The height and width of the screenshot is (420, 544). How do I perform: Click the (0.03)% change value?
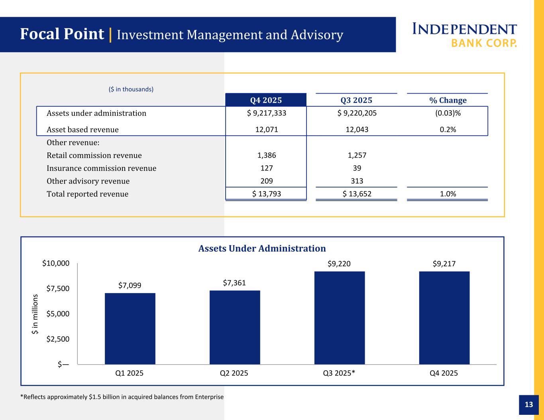click(x=448, y=113)
